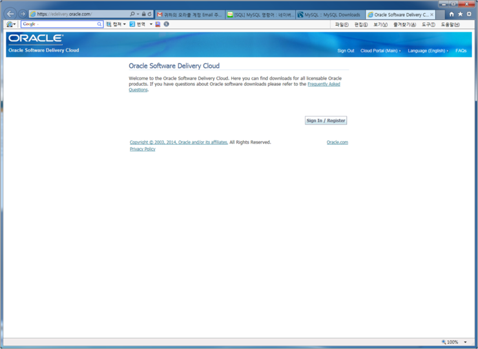Switch to the Gmail Oracle Email tab

coord(190,15)
